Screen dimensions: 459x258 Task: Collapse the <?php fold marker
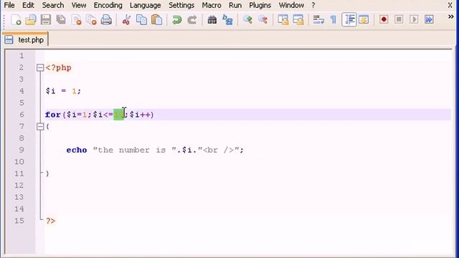[40, 68]
